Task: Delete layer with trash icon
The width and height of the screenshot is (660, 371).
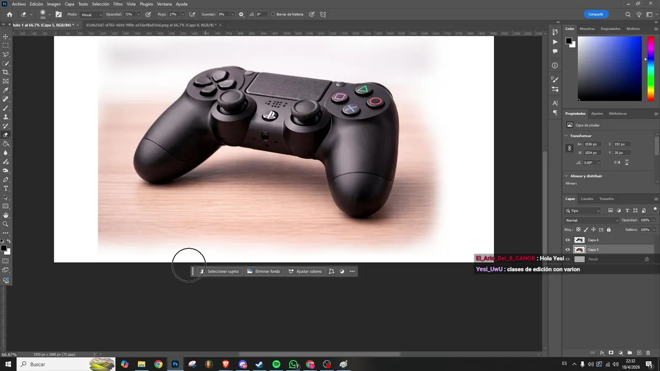Action: click(x=648, y=353)
